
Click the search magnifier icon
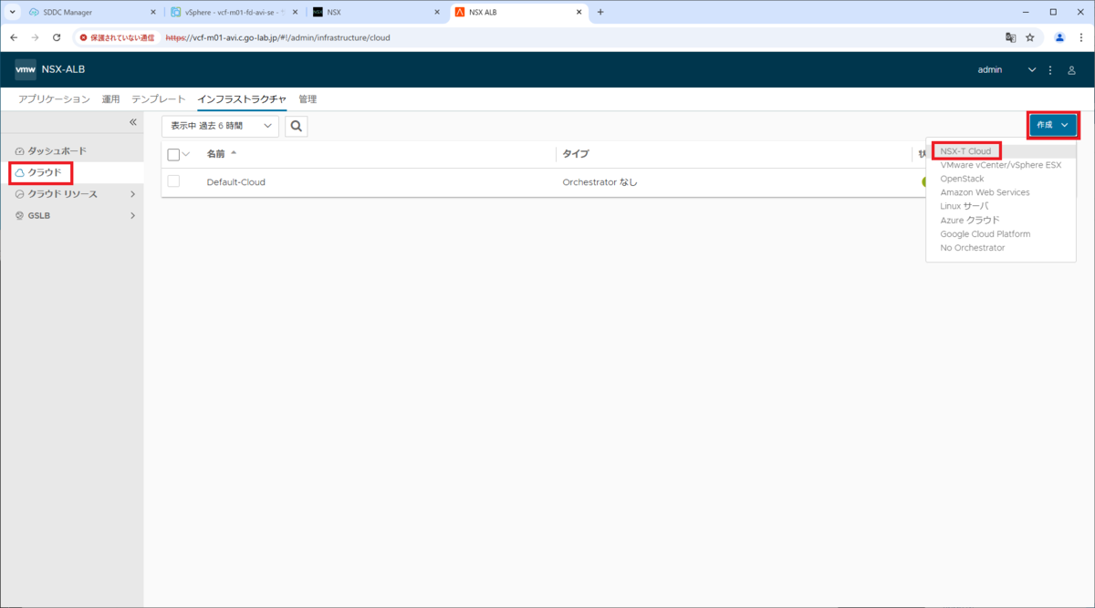pos(296,126)
